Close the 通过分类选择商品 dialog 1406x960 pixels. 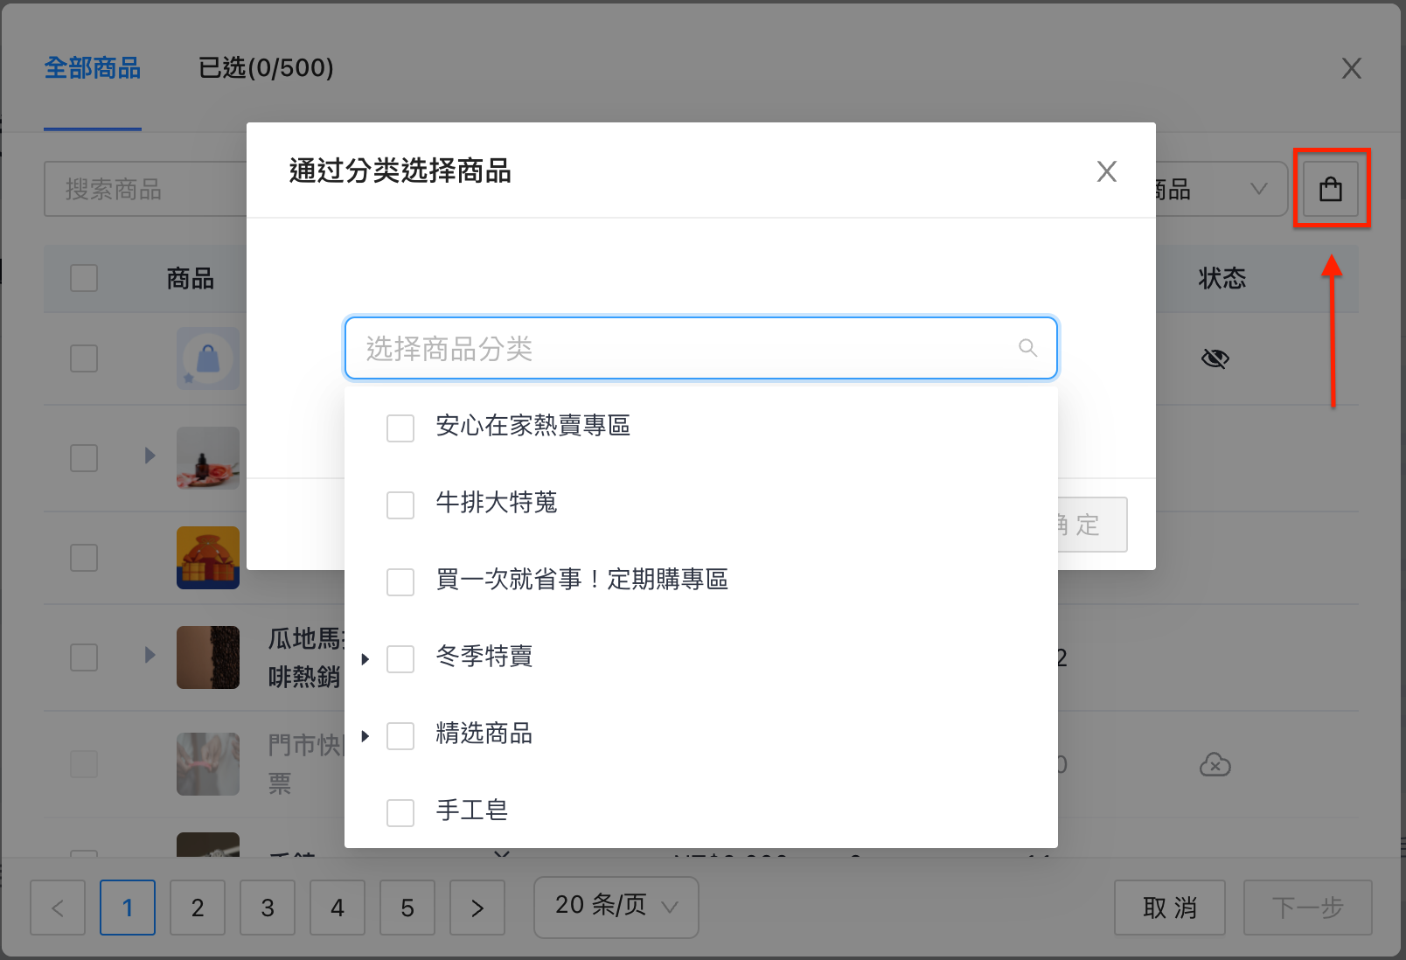point(1107,171)
